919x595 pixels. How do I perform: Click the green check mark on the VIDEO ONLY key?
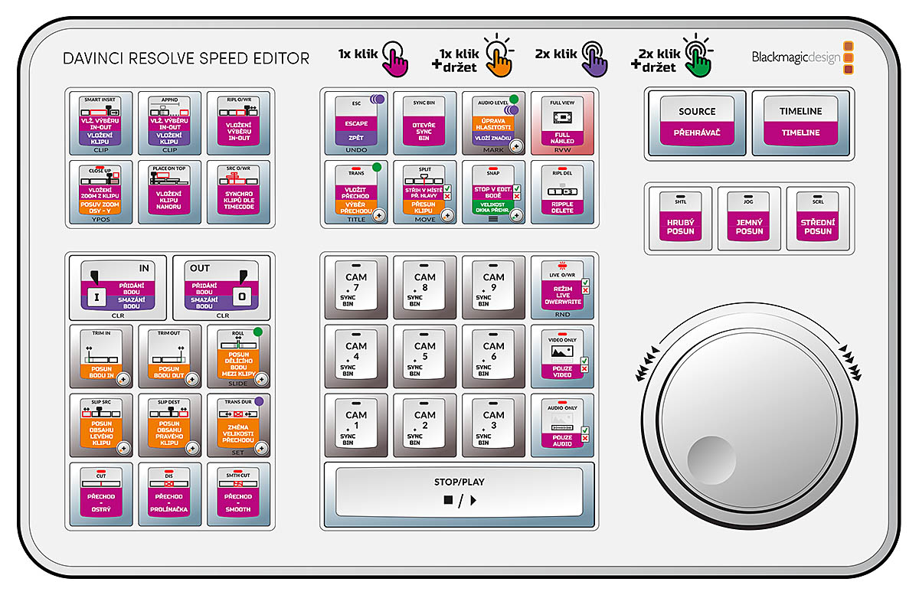pyautogui.click(x=586, y=360)
